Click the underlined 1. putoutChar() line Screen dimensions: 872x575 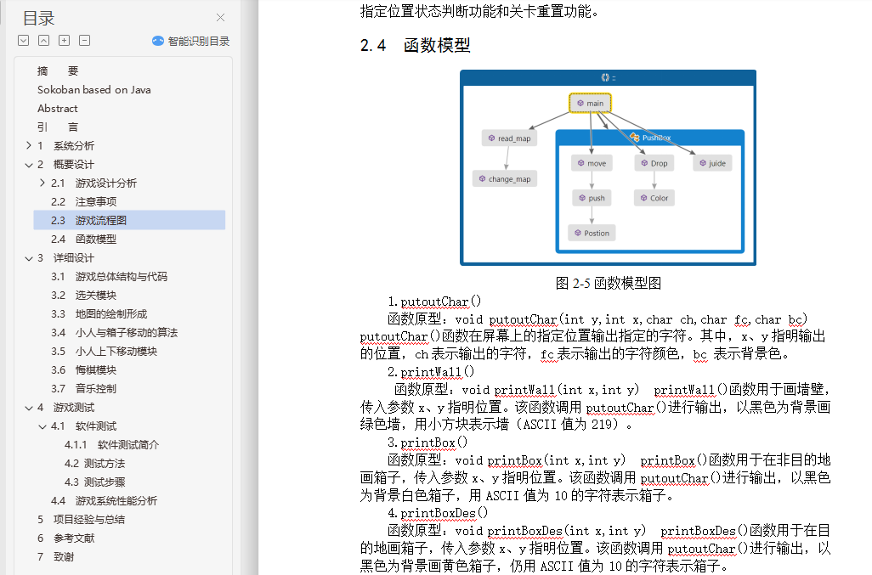[x=434, y=302]
